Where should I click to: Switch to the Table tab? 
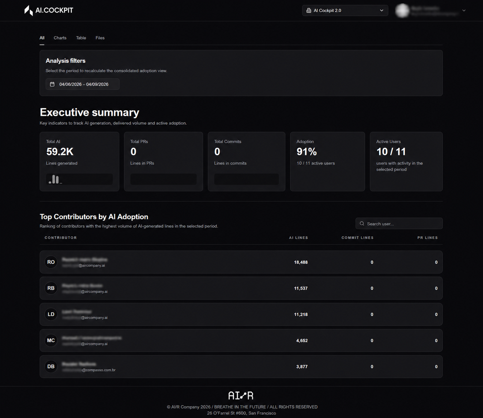click(x=81, y=38)
